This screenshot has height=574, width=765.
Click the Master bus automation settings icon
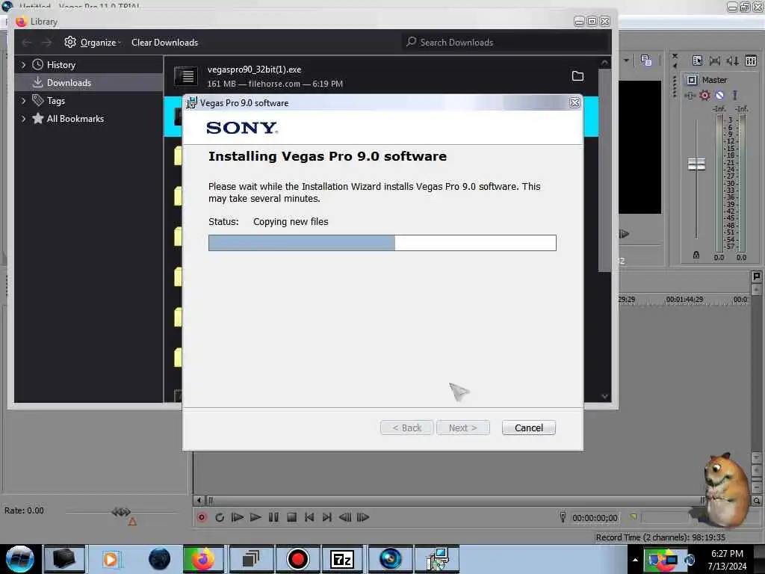tap(690, 96)
